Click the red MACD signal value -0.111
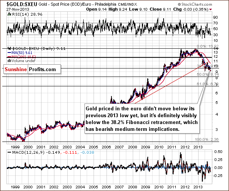Screen dimensions: 229x191 [x=70, y=153]
